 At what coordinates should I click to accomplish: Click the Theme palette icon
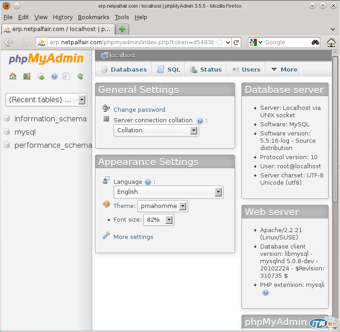pos(106,204)
